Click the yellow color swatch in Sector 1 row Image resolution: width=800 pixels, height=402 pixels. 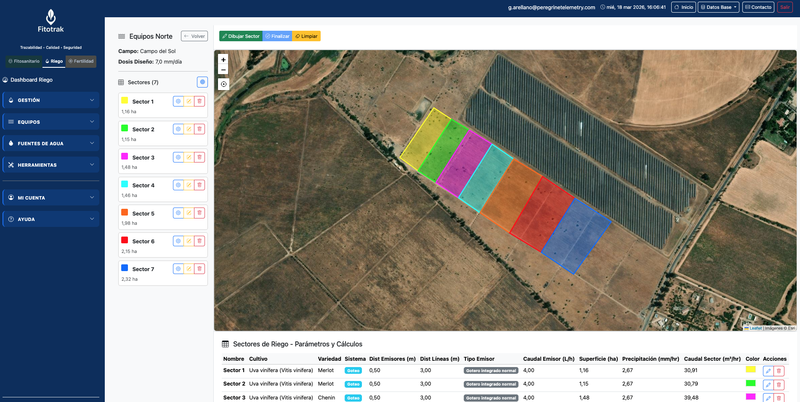click(750, 370)
